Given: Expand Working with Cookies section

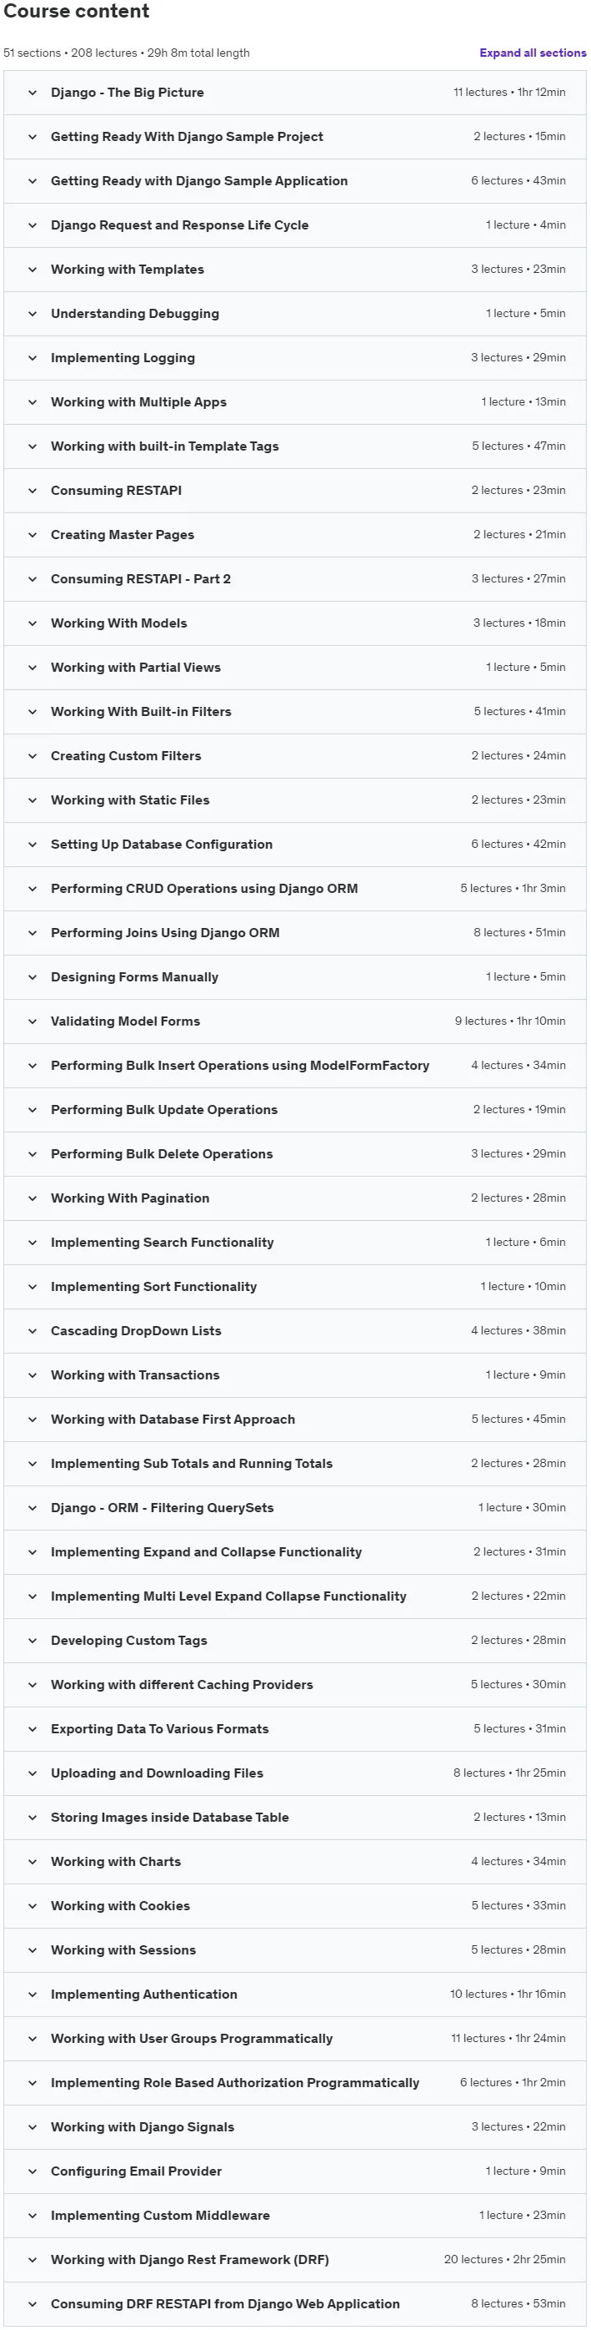Looking at the screenshot, I should click(294, 1906).
